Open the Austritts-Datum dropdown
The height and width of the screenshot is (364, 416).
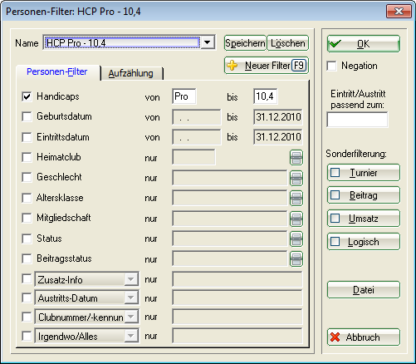(x=130, y=298)
